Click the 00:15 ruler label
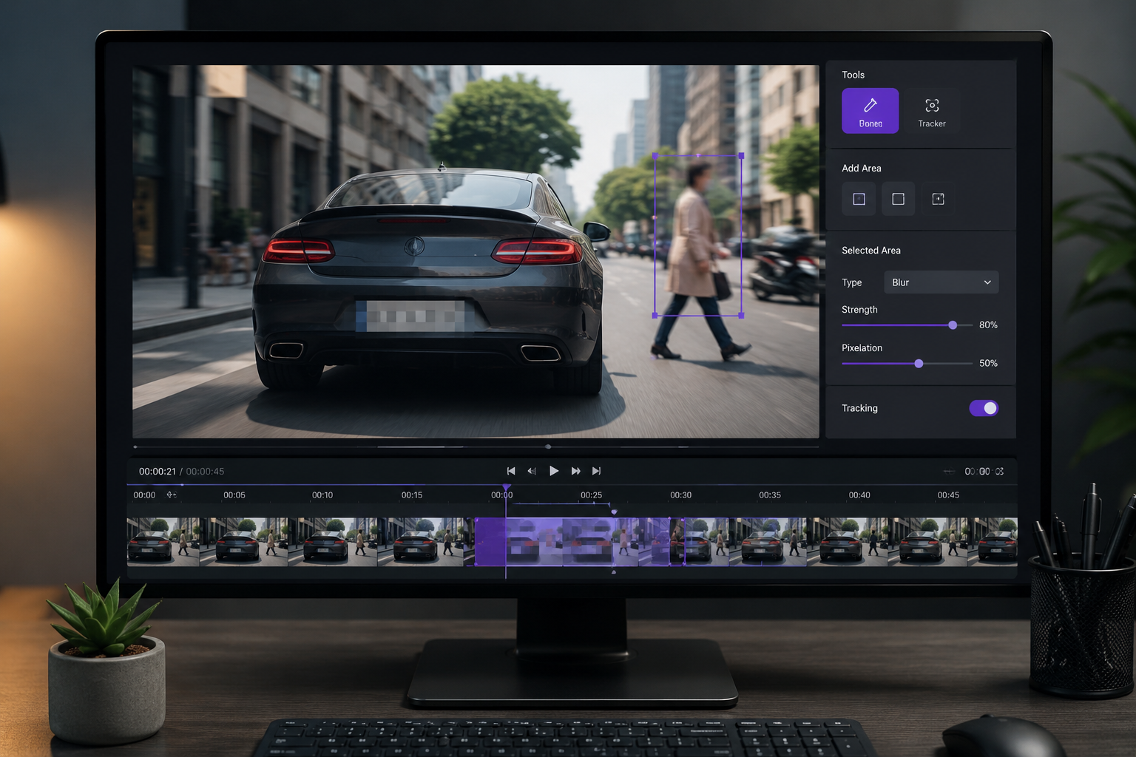 (x=412, y=495)
